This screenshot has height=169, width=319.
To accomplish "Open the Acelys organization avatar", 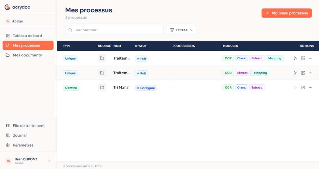I will point(7,21).
